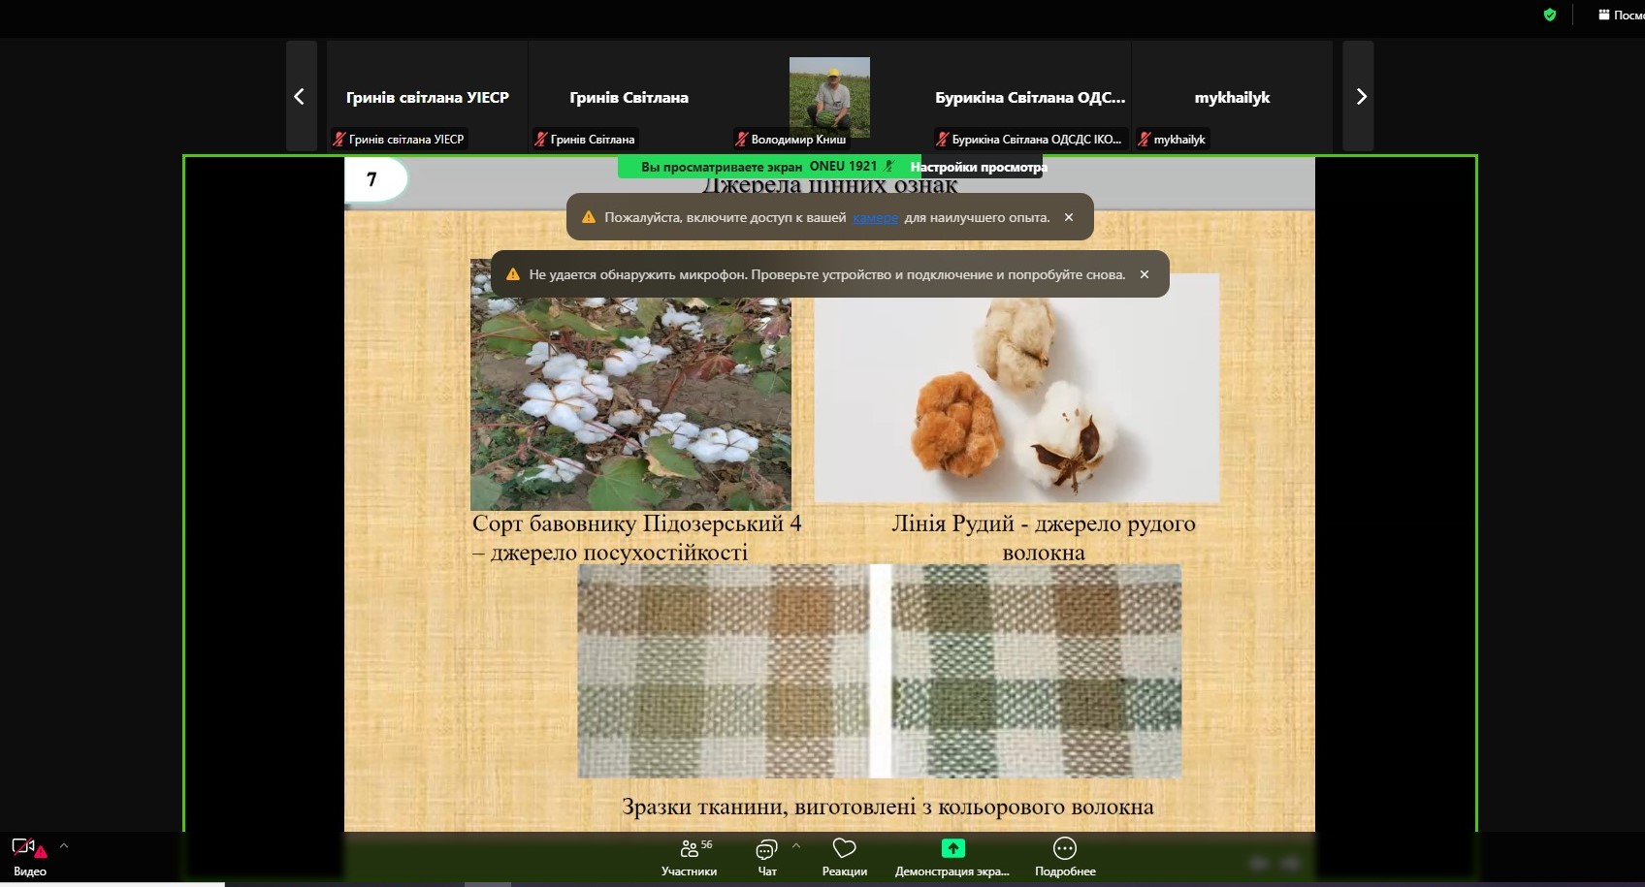Open the Подробнее more options icon
Image resolution: width=1645 pixels, height=887 pixels.
point(1065,849)
